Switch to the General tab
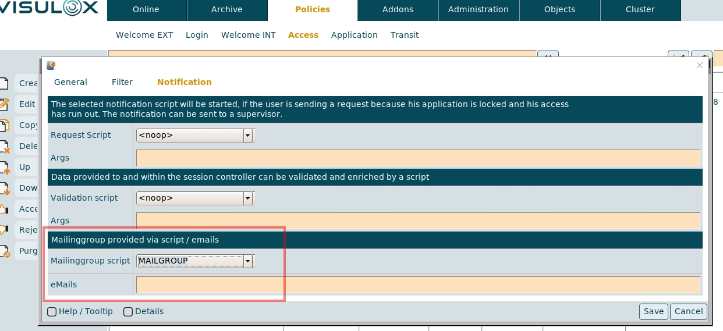 [70, 82]
